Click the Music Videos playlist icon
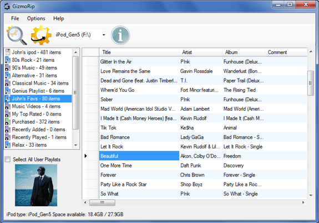Screen dimensions: 319x223 (8, 106)
